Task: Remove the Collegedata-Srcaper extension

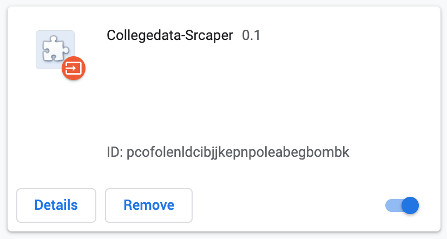Action: click(x=149, y=205)
